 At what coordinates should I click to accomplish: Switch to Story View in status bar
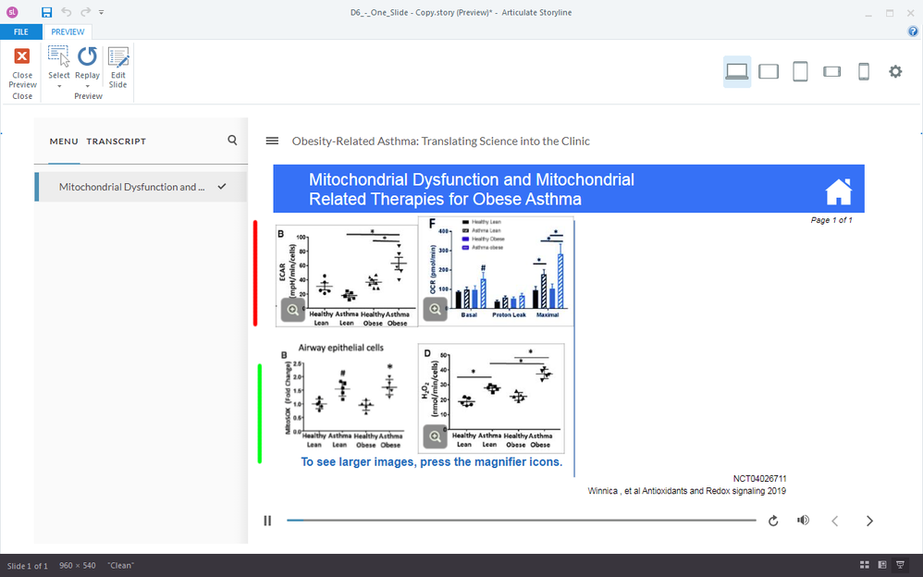tap(865, 565)
